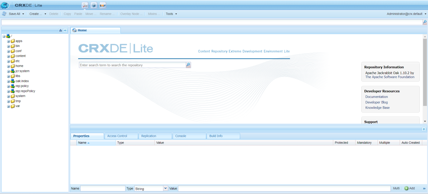Click the magnifier icon on the path bar
This screenshot has width=428, height=194.
coord(425,22)
